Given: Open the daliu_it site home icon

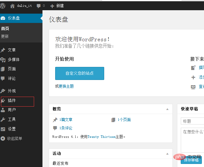Looking at the screenshot, I should pyautogui.click(x=12, y=6).
